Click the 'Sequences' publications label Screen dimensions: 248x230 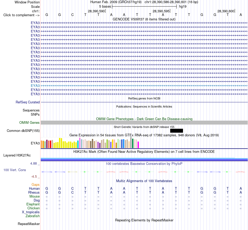[x=31, y=110]
